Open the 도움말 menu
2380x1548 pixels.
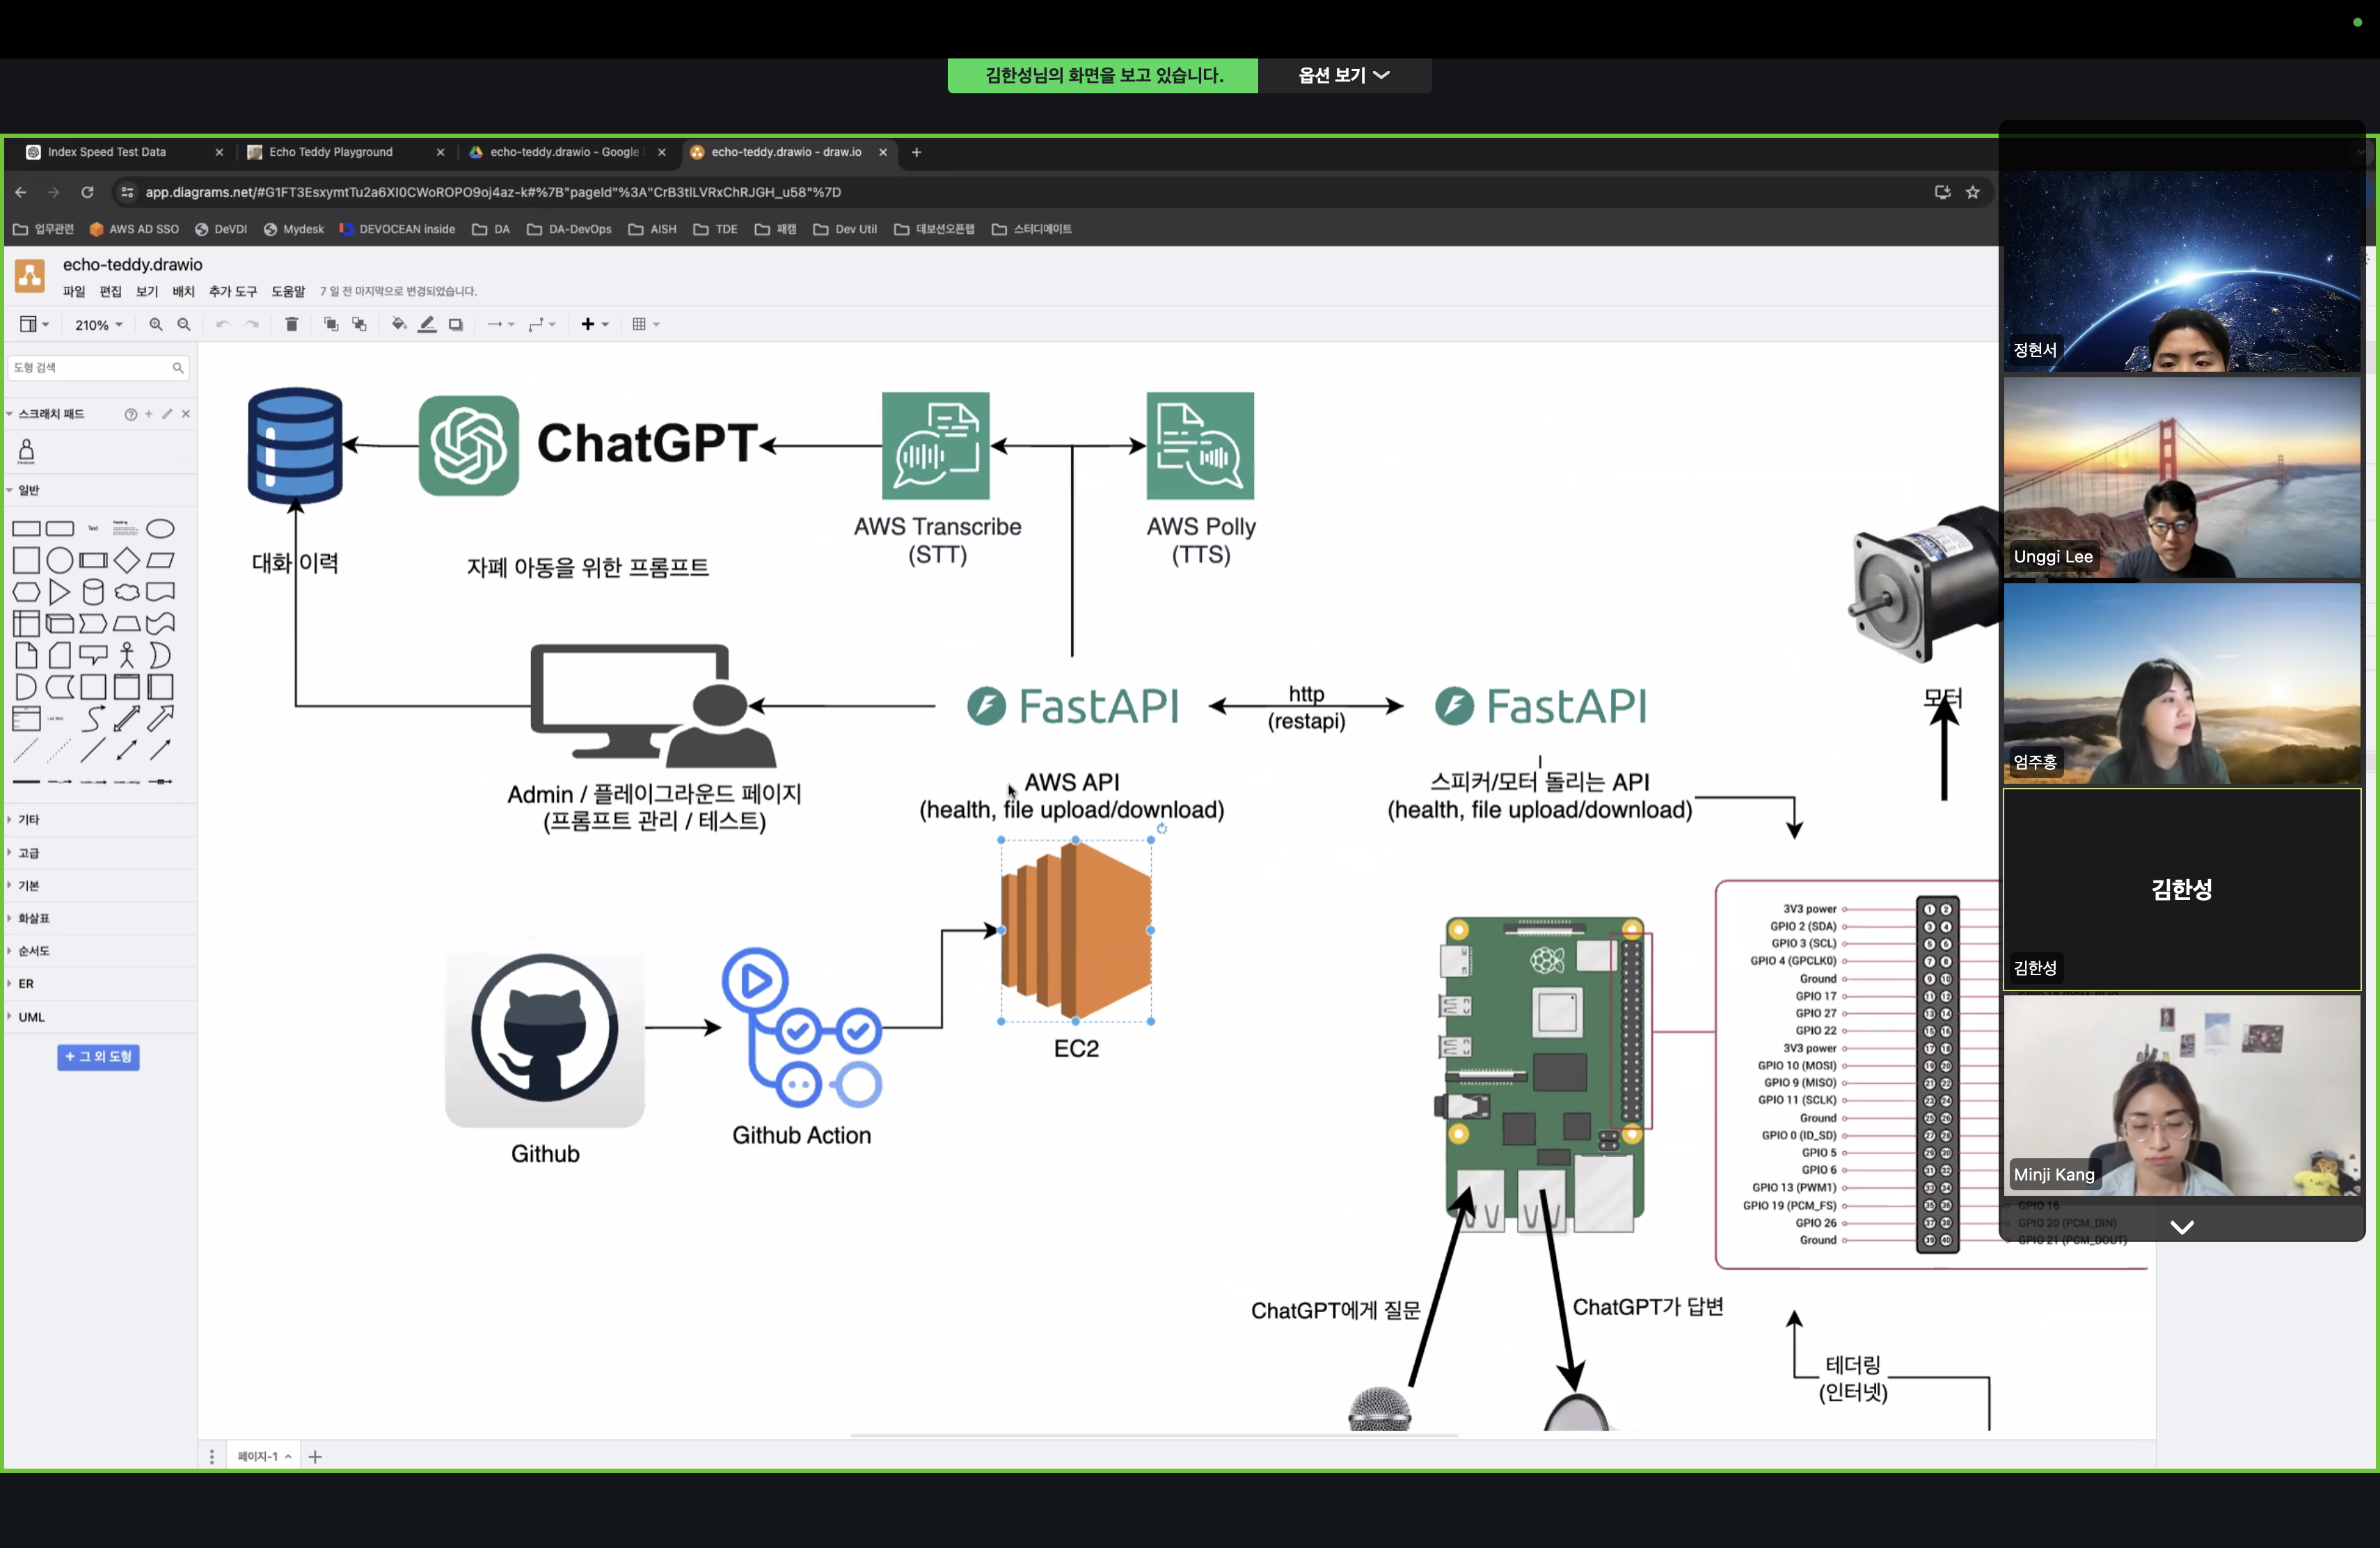[288, 291]
